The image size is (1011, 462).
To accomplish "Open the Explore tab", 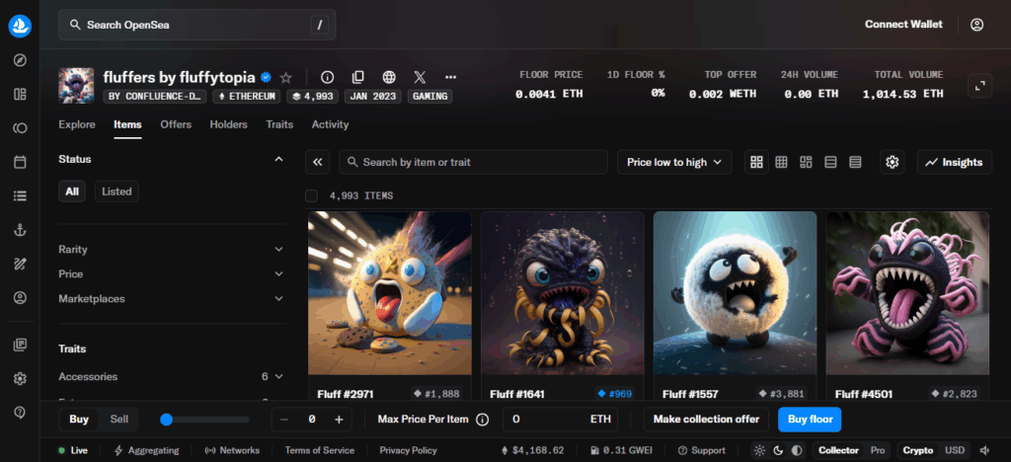I will point(77,124).
